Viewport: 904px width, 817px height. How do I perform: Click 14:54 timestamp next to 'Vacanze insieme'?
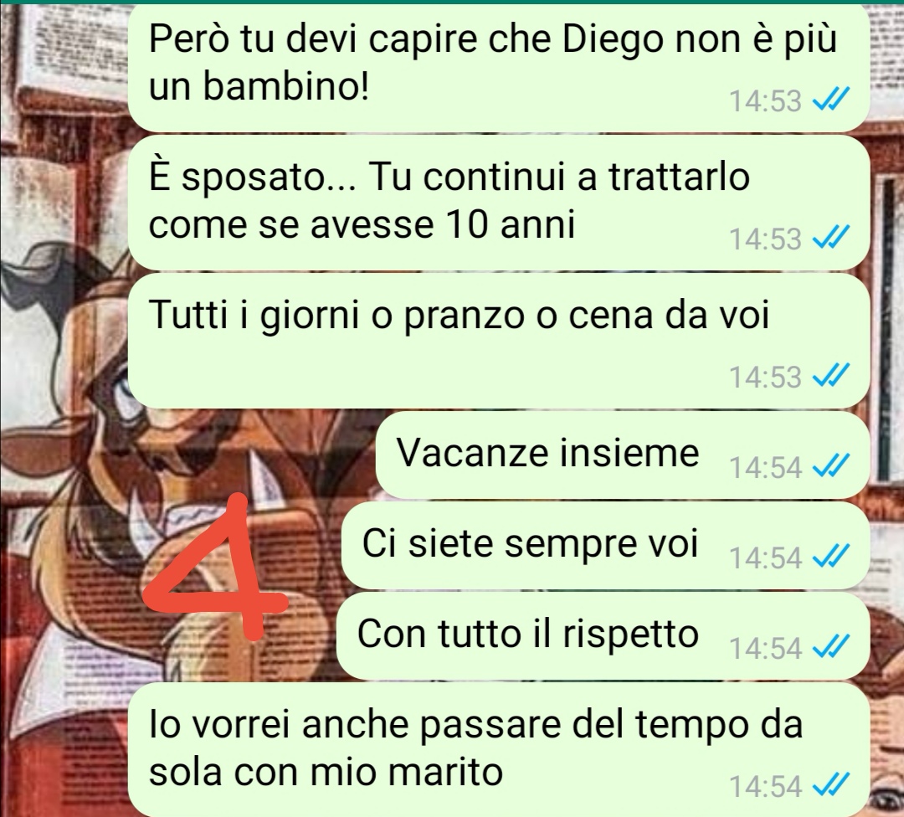point(766,468)
